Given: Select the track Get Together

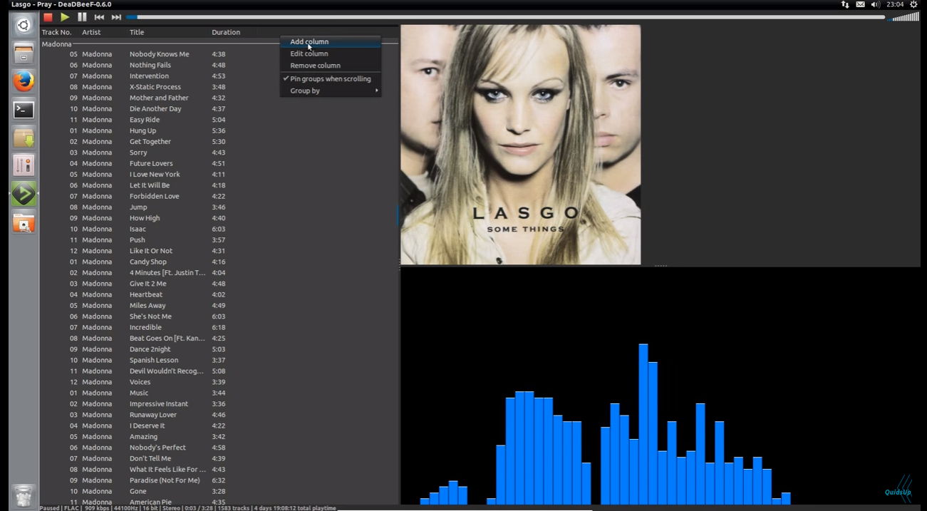Looking at the screenshot, I should (219, 141).
